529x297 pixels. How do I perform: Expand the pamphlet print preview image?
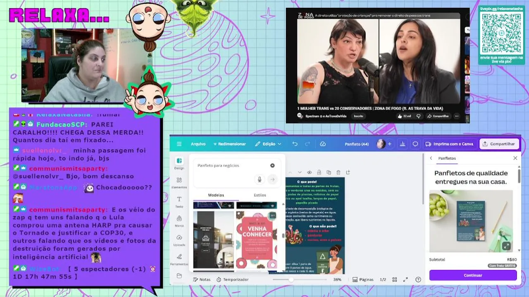[506, 246]
